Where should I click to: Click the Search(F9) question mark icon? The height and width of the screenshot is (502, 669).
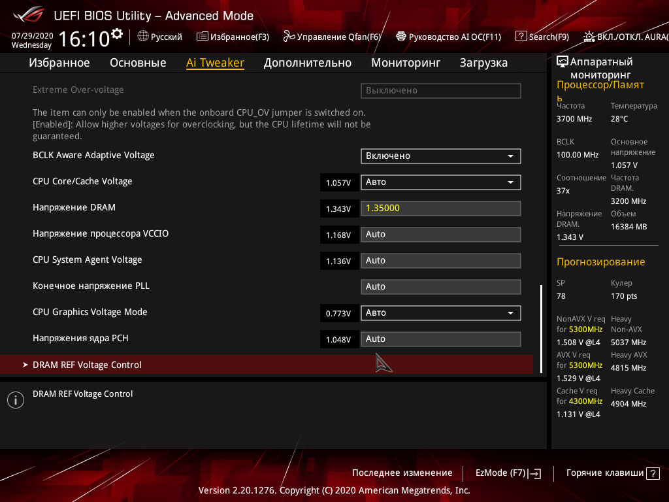pyautogui.click(x=521, y=37)
